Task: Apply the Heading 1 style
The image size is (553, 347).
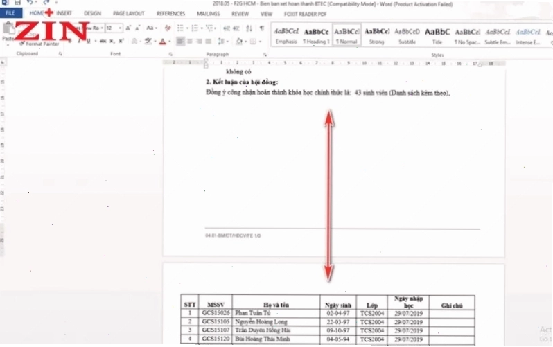Action: 317,35
